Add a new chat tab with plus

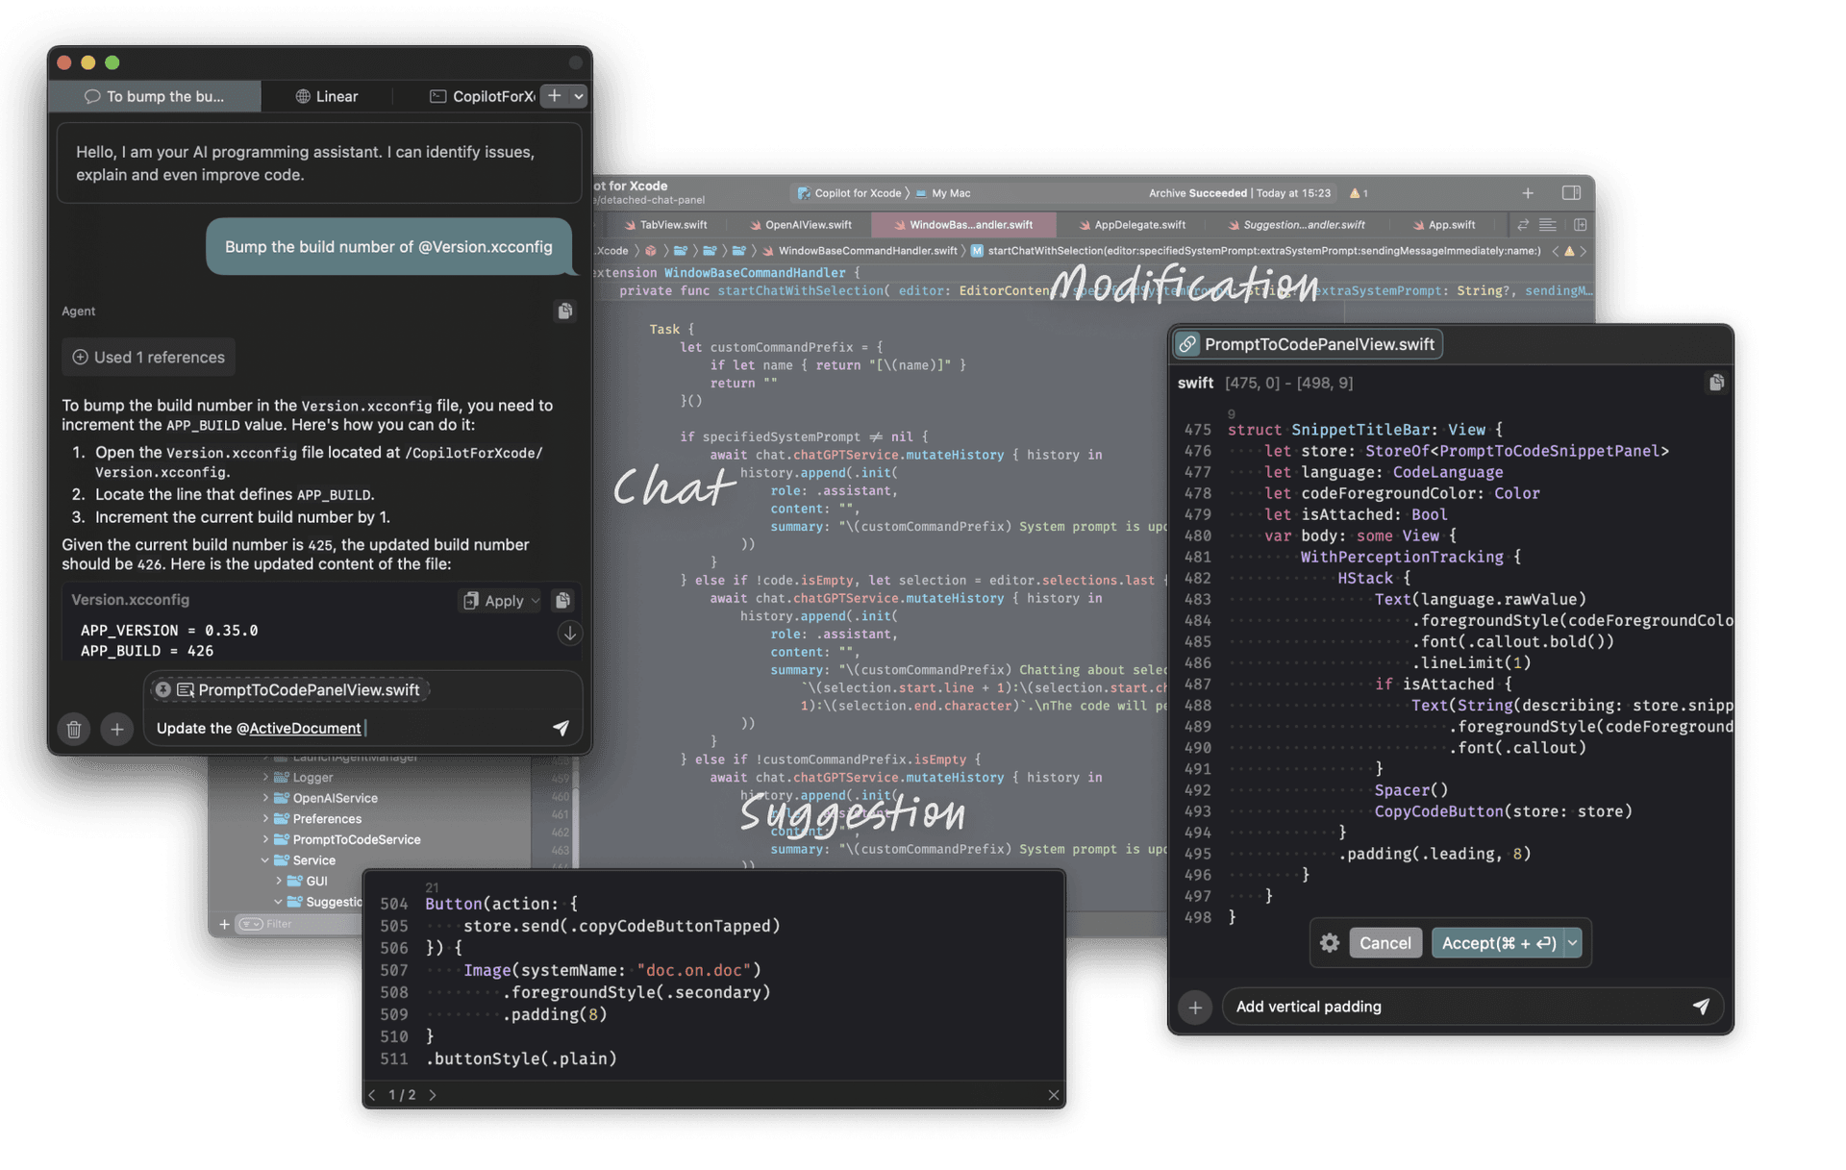click(x=555, y=95)
